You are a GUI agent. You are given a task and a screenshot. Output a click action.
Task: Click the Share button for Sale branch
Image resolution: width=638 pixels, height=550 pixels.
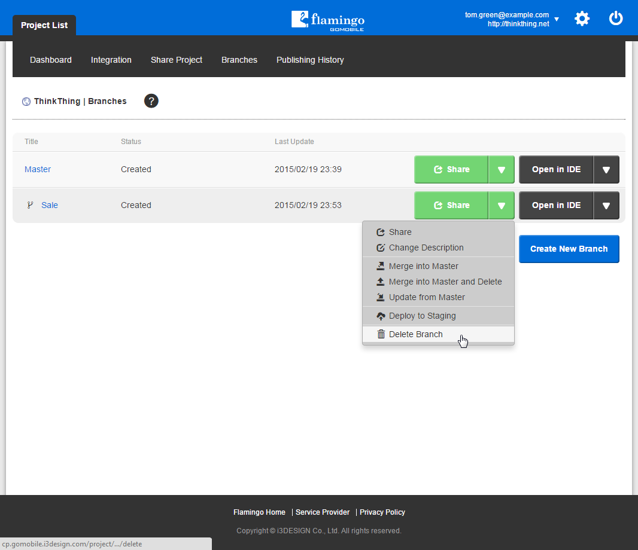(x=451, y=205)
